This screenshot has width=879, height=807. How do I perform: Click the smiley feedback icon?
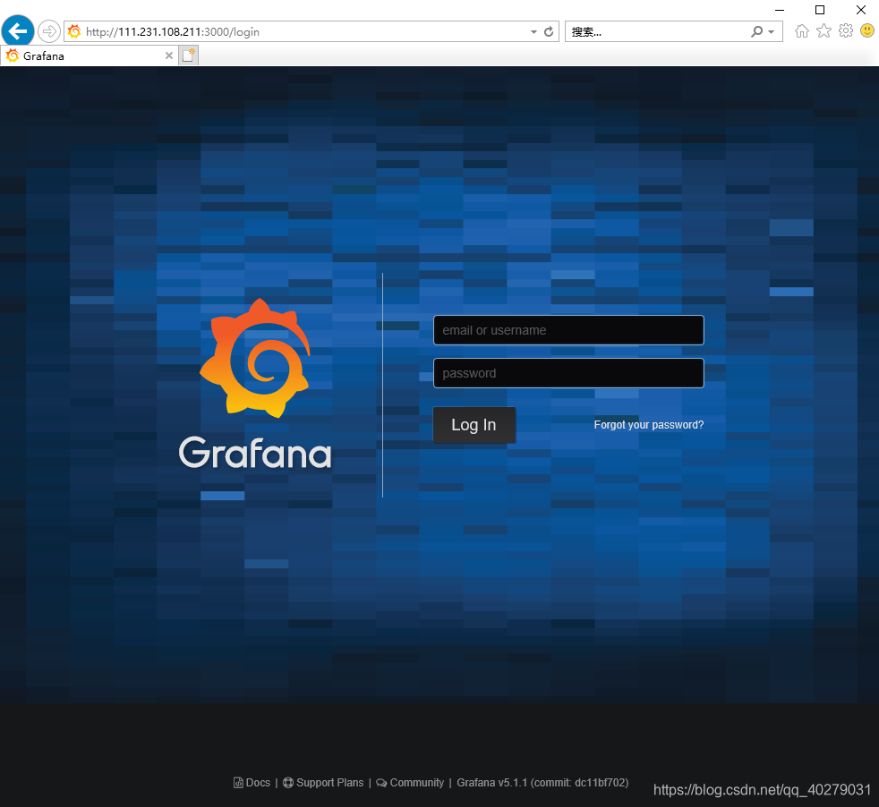click(867, 30)
